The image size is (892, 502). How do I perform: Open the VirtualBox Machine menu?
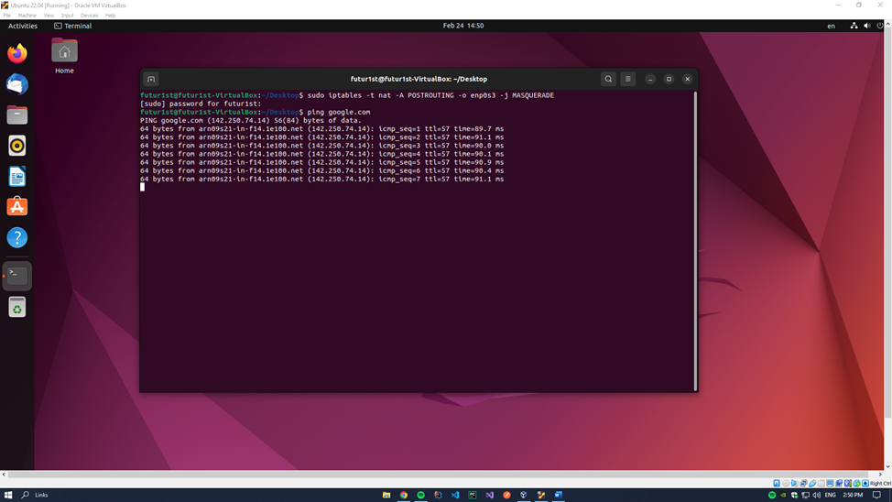(27, 16)
